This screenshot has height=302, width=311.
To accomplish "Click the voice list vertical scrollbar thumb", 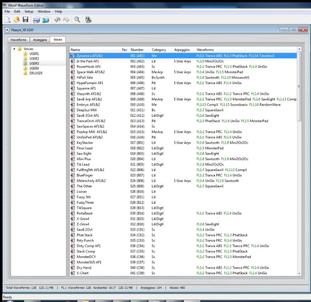I will (x=299, y=86).
